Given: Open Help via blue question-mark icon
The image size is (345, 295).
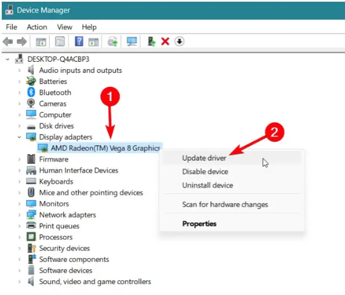Looking at the screenshot, I should [x=79, y=41].
